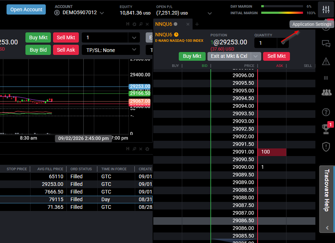Pop out the orders panel with arrow icon

tap(134, 149)
